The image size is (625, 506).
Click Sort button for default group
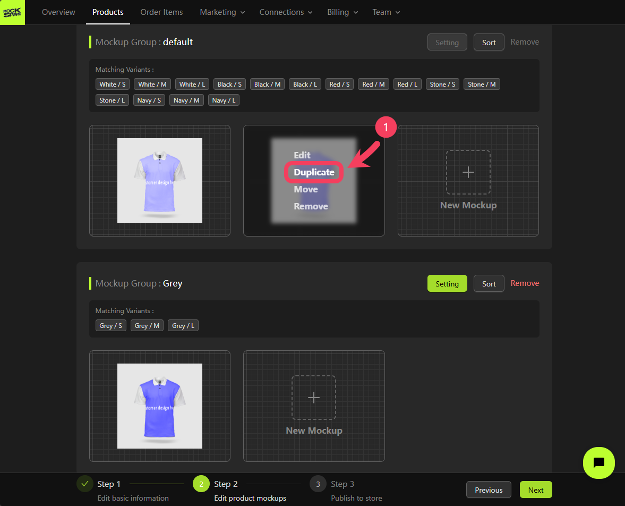(x=489, y=43)
